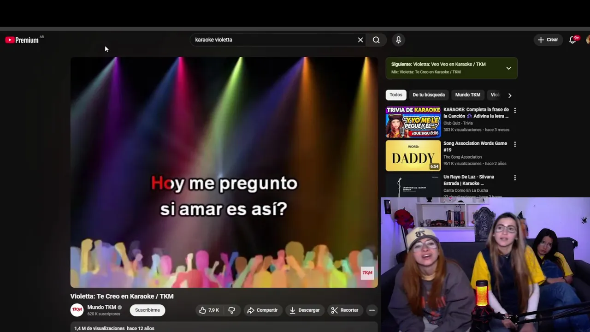This screenshot has height=332, width=590.
Task: Click the '1,4 M de visualizaciones' description text
Action: (100, 328)
